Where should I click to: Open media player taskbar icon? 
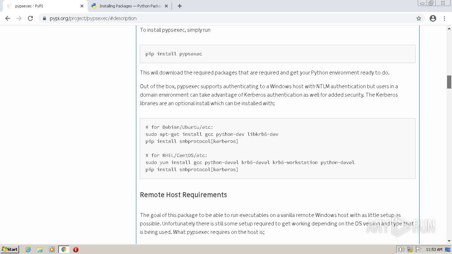[52, 249]
